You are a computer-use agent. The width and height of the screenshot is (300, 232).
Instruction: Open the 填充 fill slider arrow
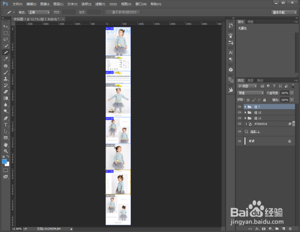point(292,100)
